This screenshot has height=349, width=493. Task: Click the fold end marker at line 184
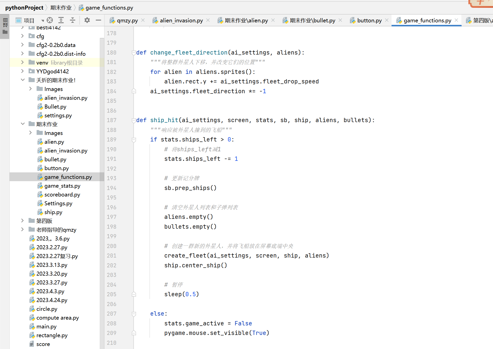coord(134,91)
